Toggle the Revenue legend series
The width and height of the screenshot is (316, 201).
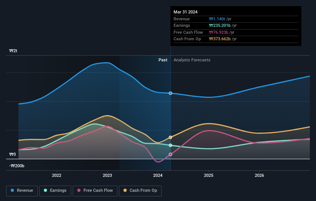click(22, 191)
